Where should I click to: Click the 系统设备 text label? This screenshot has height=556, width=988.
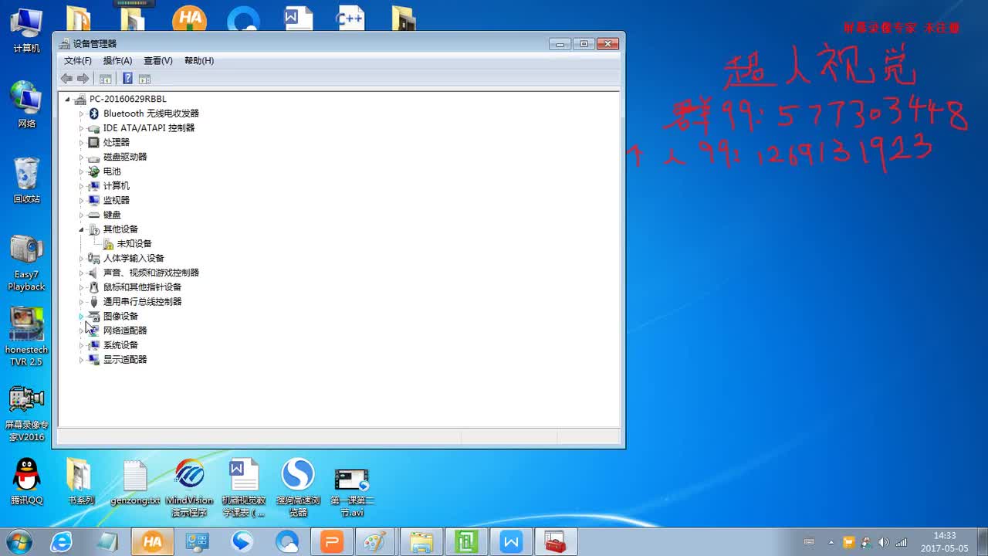[120, 345]
